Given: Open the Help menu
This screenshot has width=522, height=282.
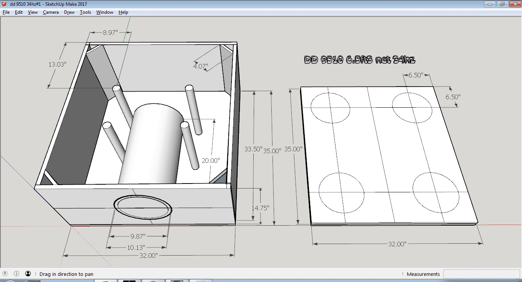Looking at the screenshot, I should (x=123, y=12).
